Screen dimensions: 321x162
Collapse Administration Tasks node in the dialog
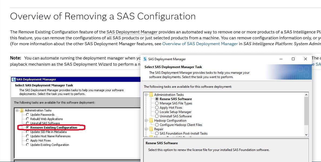[x=146, y=95]
